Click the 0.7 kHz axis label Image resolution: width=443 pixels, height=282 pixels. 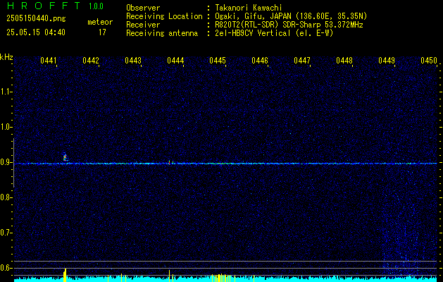(6, 233)
